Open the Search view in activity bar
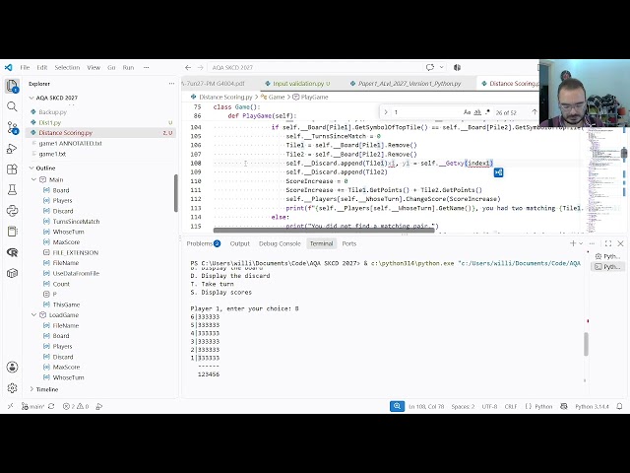The width and height of the screenshot is (630, 473). (x=12, y=106)
